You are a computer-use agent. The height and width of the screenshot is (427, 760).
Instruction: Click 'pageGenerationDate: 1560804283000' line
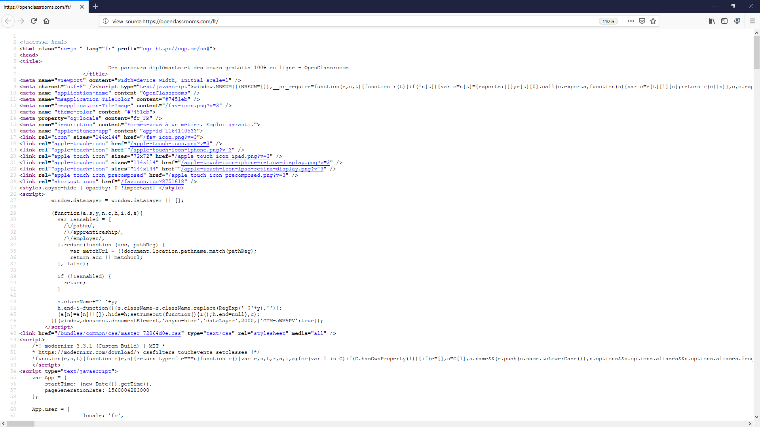pyautogui.click(x=97, y=390)
